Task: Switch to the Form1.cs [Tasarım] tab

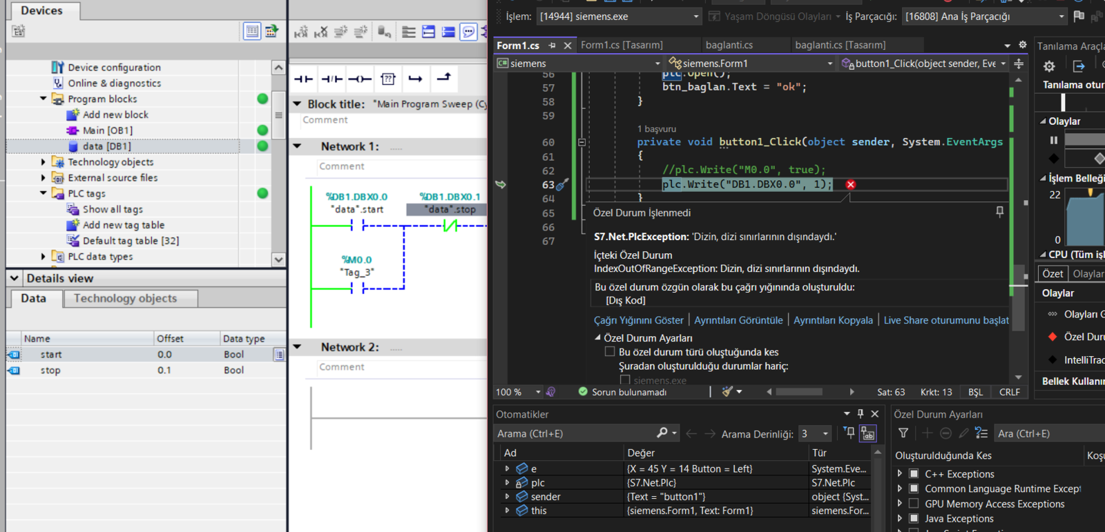Action: coord(622,45)
